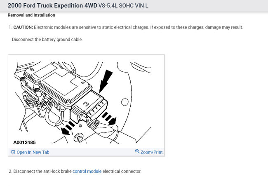The height and width of the screenshot is (186, 268).
Task: Click the Open In New Tab icon
Action: point(13,152)
